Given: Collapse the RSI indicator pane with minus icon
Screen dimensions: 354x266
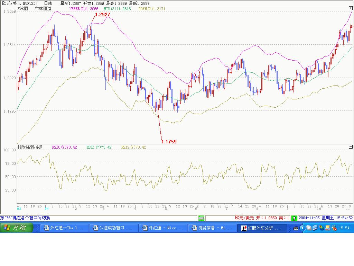Looking at the screenshot, I should click(x=351, y=147).
